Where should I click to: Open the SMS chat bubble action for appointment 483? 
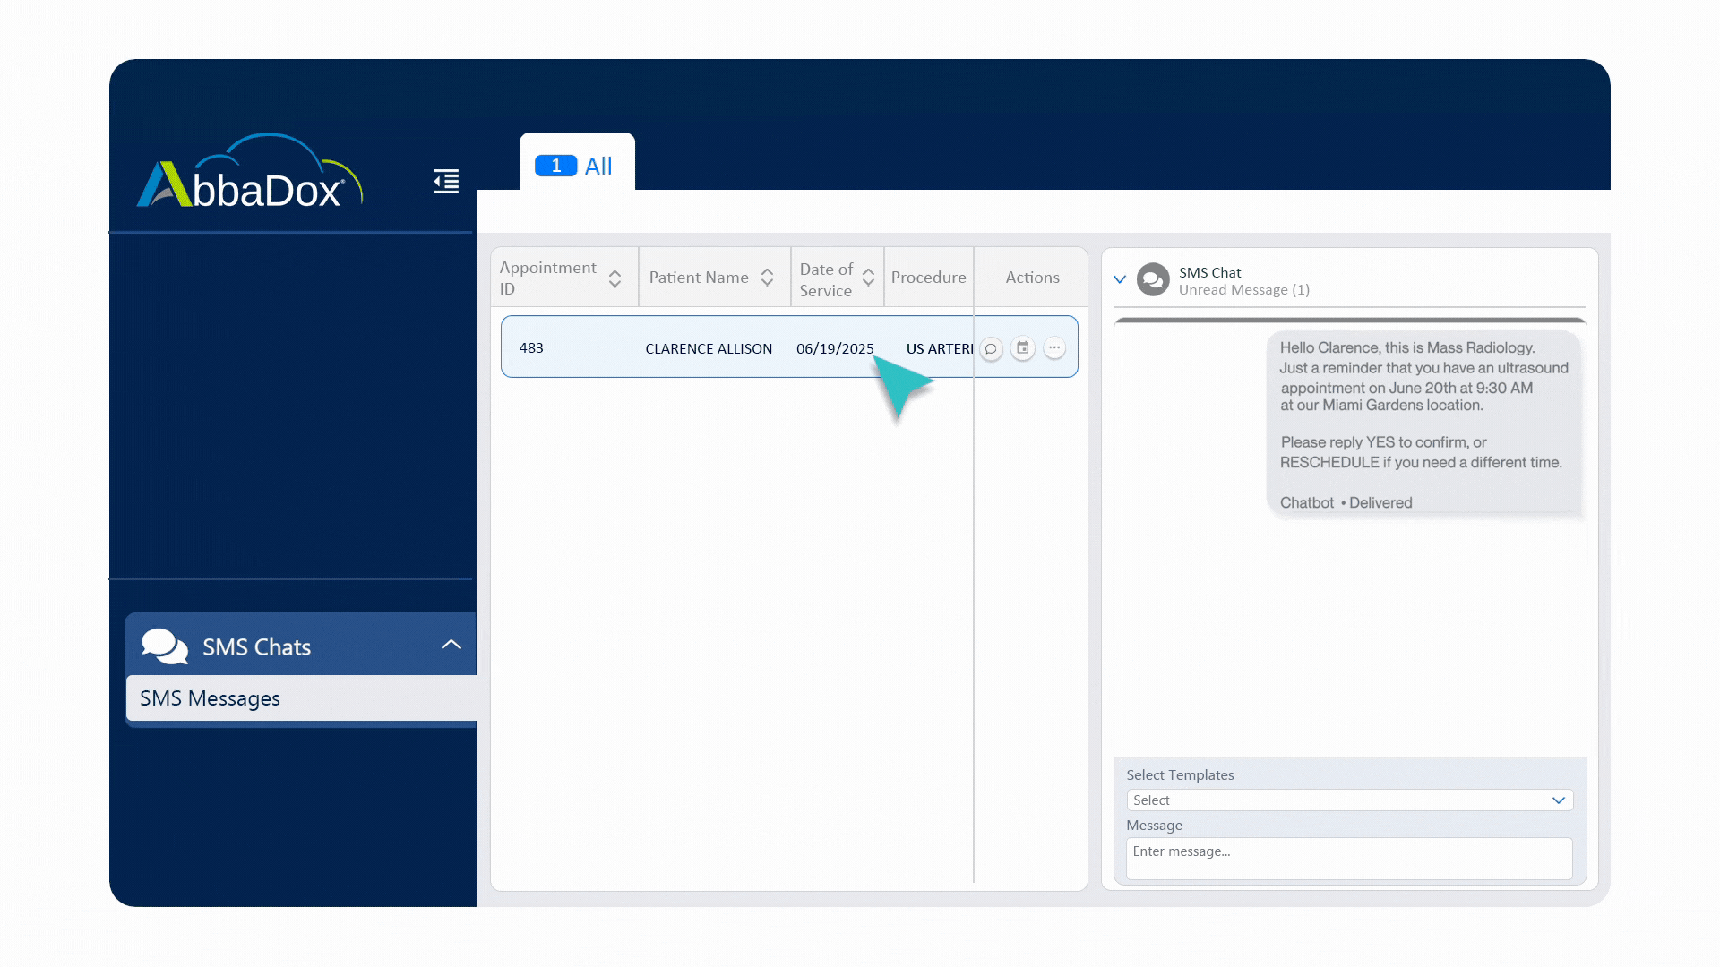991,348
